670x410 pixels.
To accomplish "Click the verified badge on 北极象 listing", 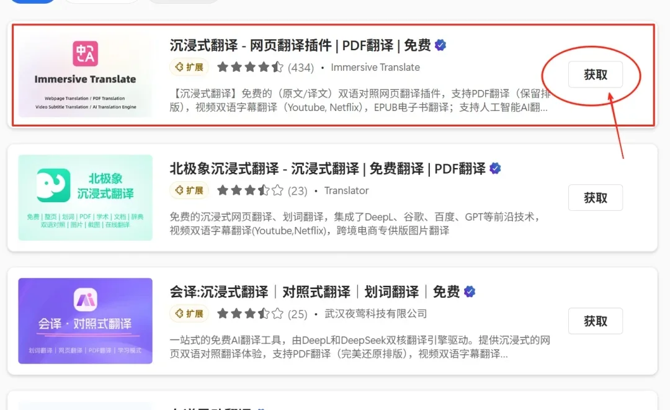I will pyautogui.click(x=495, y=167).
